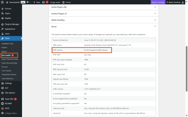
Task: Click the Live status badge
Action: [23, 2]
